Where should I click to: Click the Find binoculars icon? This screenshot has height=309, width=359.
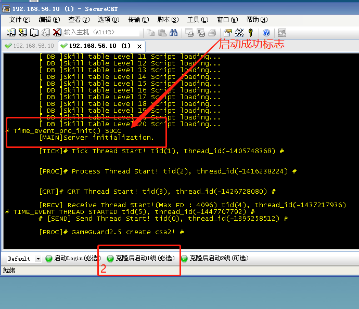coord(174,33)
